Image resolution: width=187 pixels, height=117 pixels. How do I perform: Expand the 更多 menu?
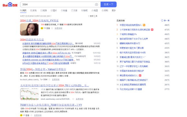(x=114, y=11)
